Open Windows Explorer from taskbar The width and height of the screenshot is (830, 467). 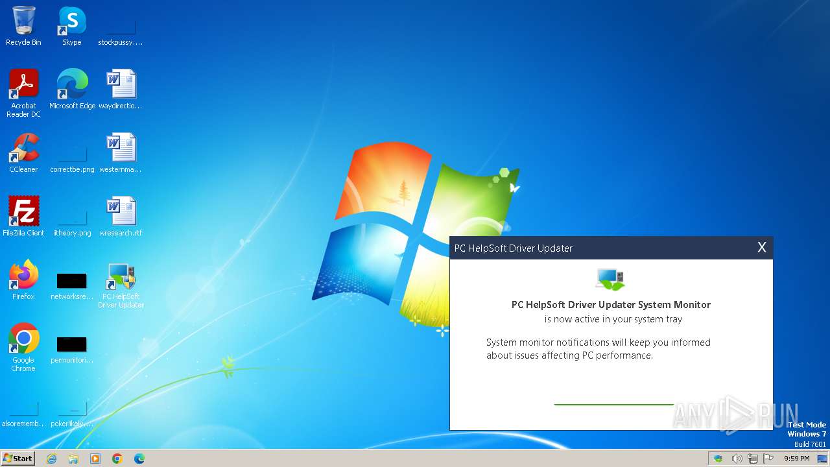coord(73,459)
